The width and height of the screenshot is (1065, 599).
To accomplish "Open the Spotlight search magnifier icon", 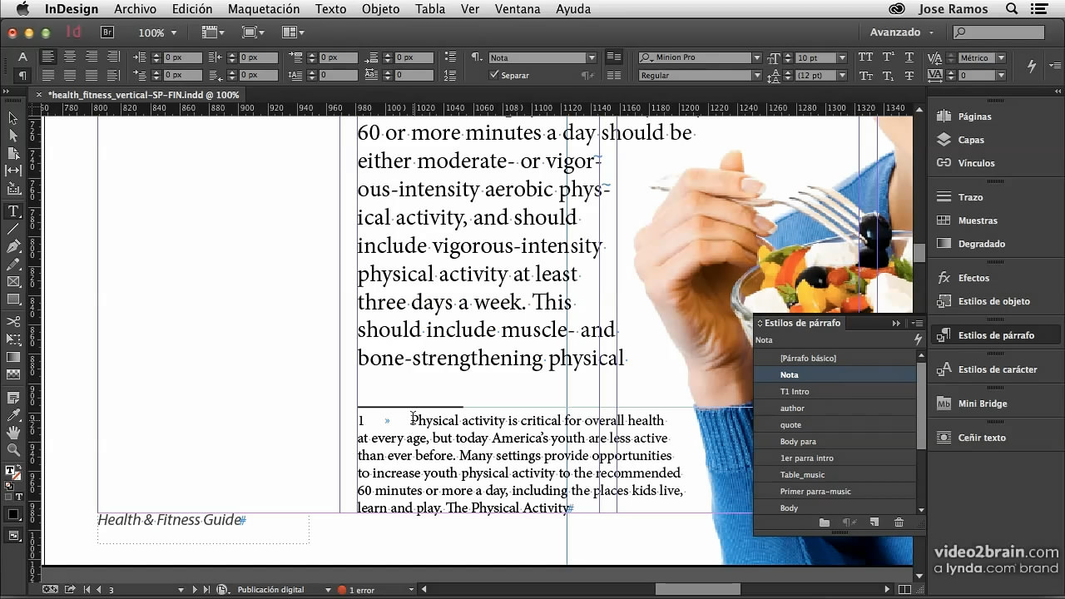I will pos(1012,9).
